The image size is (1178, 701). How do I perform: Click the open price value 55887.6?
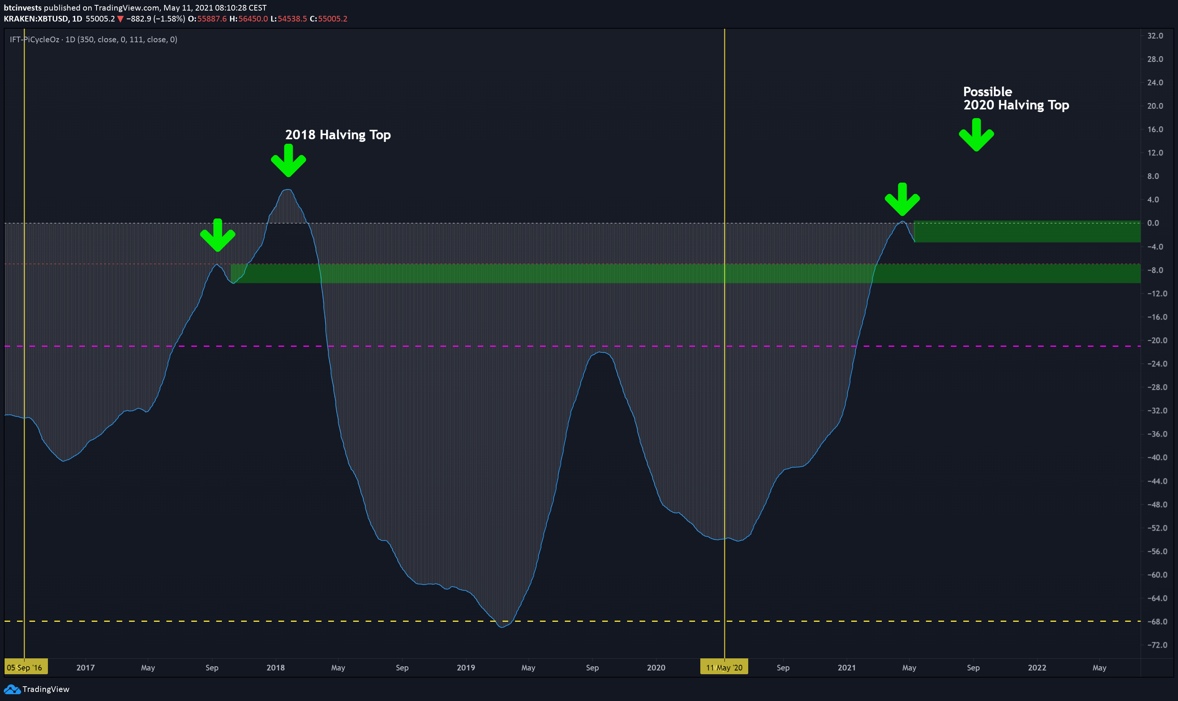[x=212, y=19]
